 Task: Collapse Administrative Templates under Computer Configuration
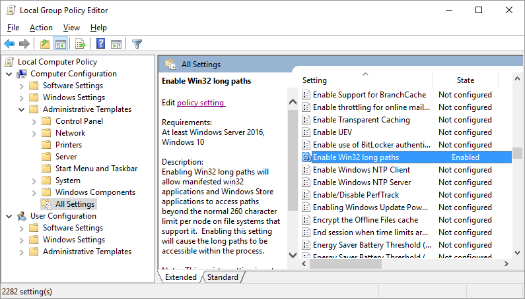[21, 109]
